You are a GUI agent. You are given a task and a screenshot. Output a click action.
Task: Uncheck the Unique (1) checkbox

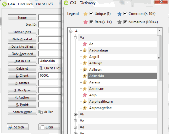coord(91,13)
